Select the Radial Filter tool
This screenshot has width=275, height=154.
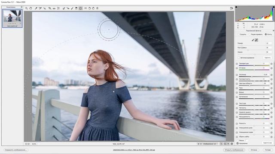tap(80, 8)
